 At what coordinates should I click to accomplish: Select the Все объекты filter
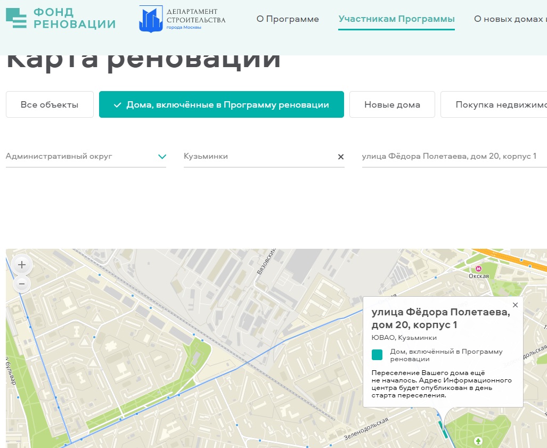pos(50,104)
